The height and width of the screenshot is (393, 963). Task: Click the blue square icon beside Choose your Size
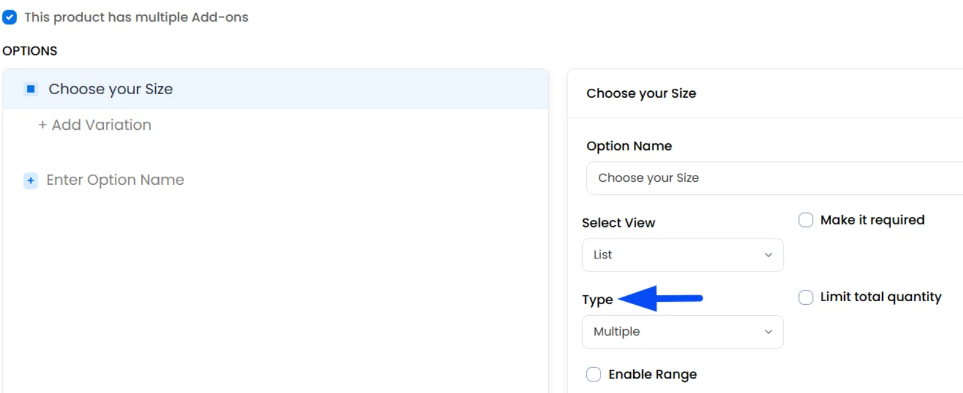[x=31, y=89]
